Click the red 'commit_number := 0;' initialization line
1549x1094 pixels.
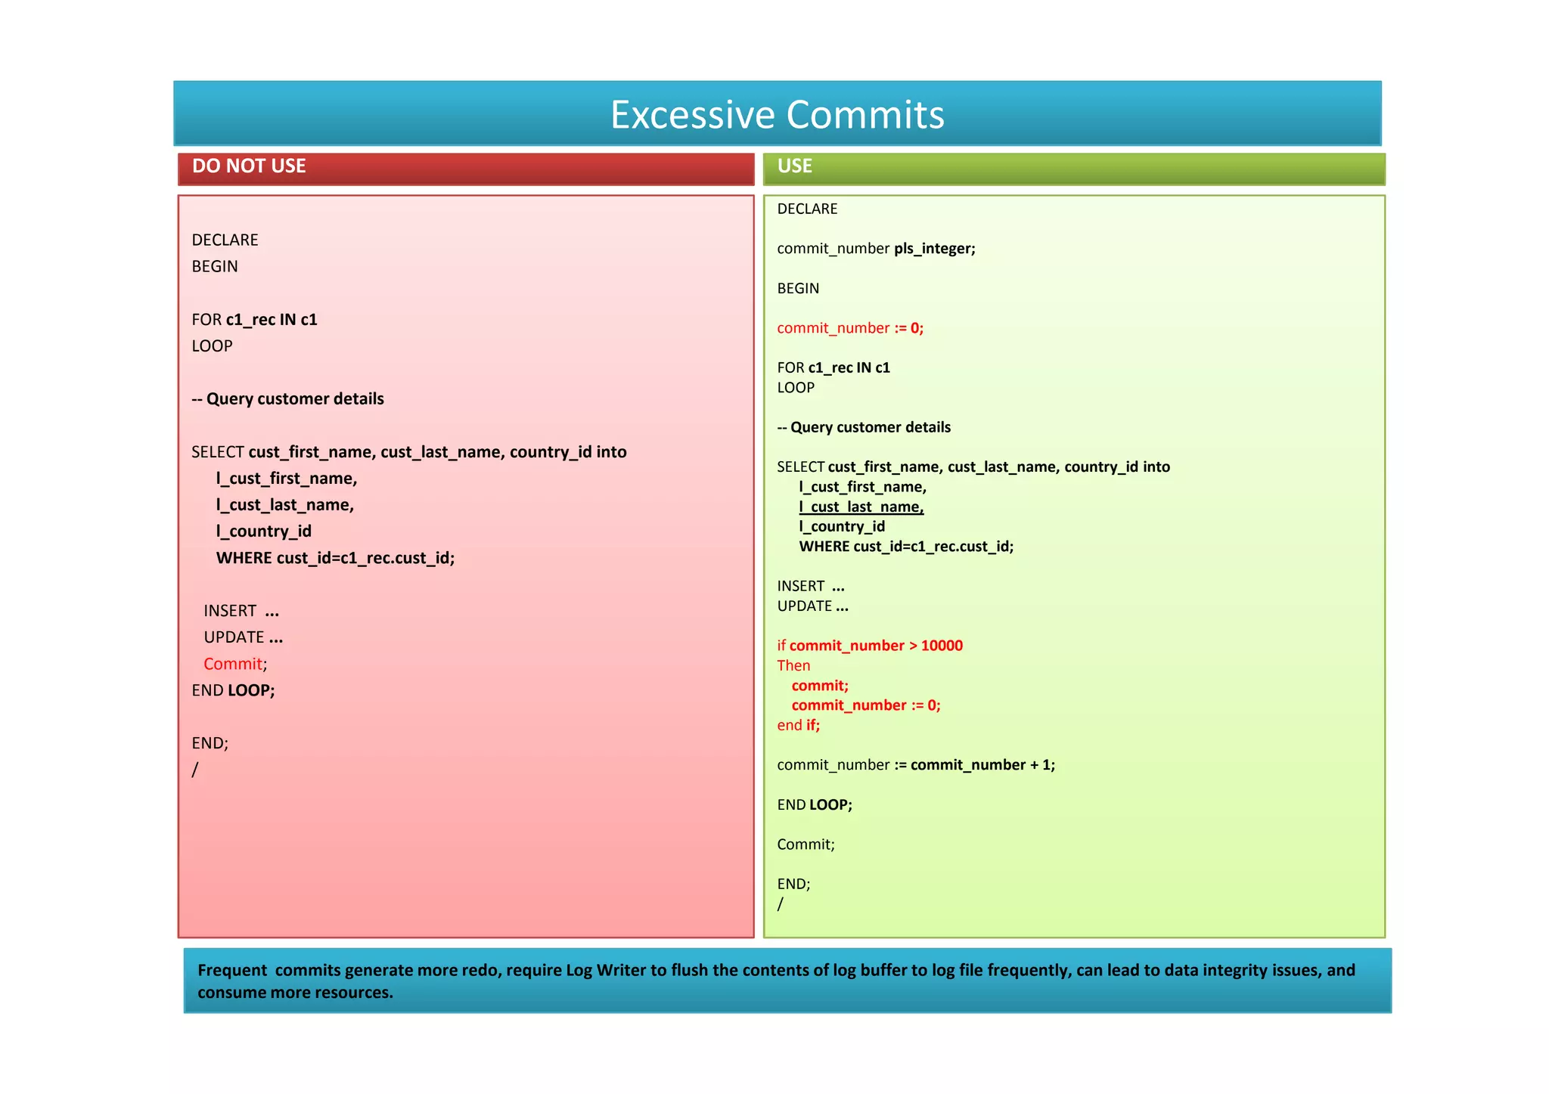point(850,328)
